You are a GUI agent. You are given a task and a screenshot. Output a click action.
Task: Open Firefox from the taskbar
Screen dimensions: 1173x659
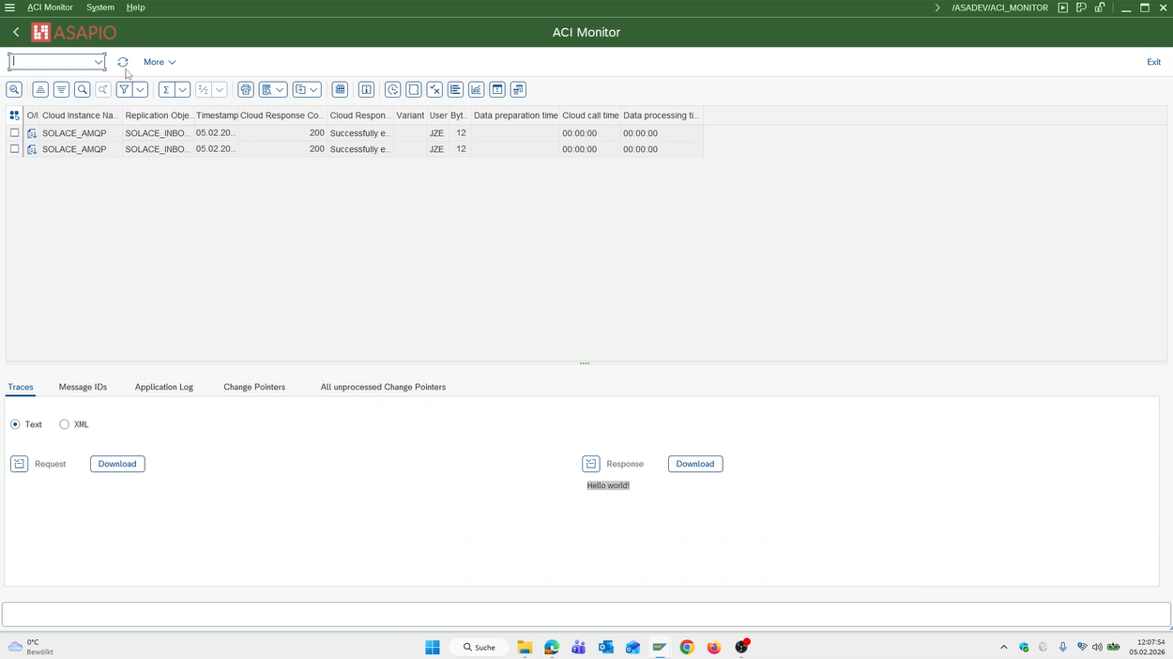point(714,647)
